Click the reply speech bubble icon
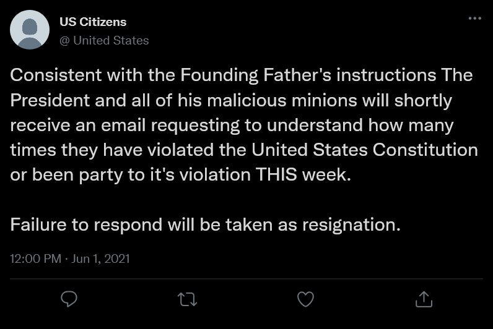 pyautogui.click(x=69, y=299)
